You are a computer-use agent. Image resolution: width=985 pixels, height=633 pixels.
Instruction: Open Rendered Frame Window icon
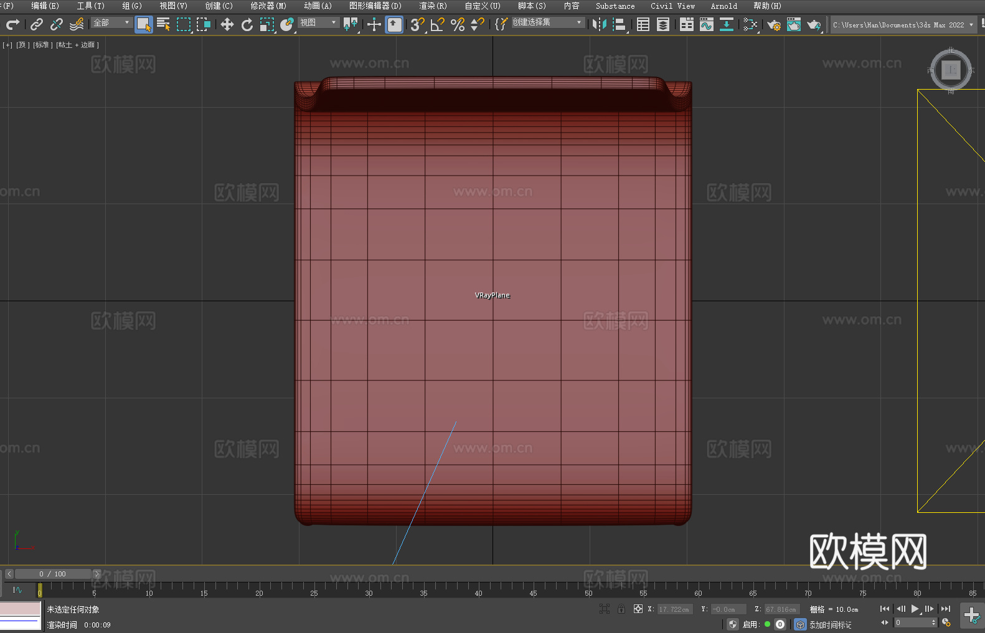tap(794, 24)
